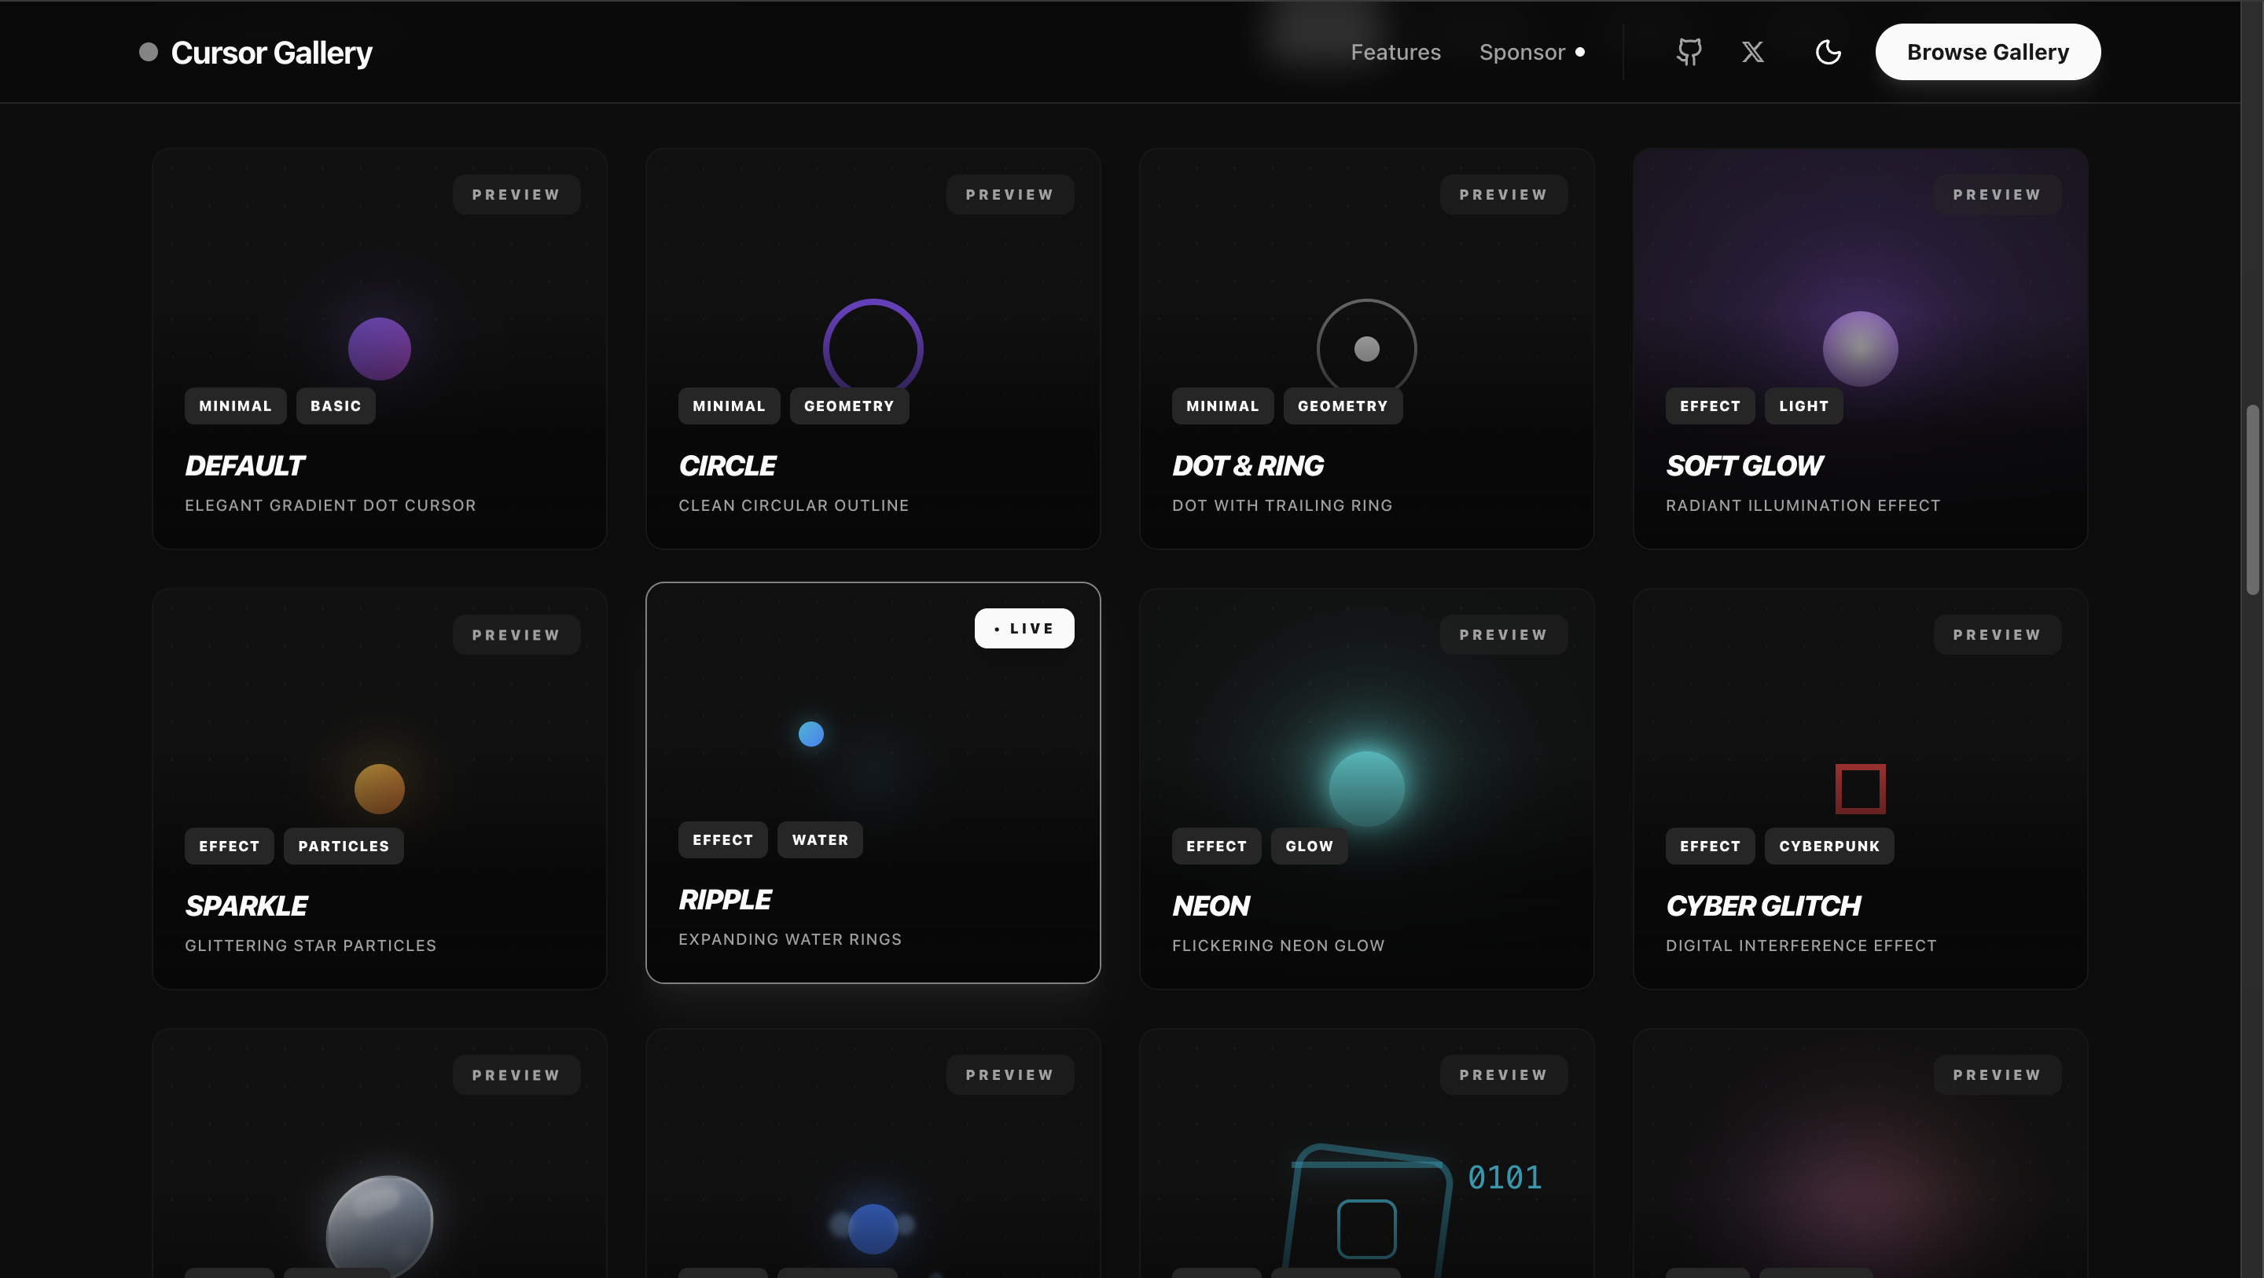Click the Live badge on Ripple card
Viewport: 2264px width, 1278px height.
[1024, 629]
